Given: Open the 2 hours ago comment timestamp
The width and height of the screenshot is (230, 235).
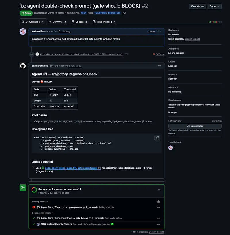Looking at the screenshot, I should pyautogui.click(x=75, y=66).
